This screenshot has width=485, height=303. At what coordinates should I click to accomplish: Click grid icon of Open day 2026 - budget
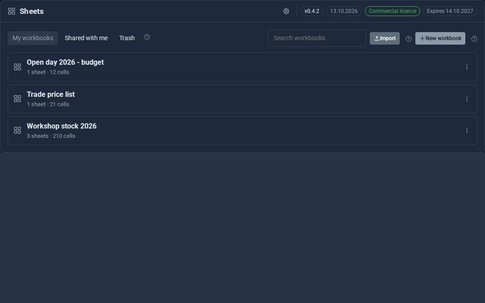(17, 67)
